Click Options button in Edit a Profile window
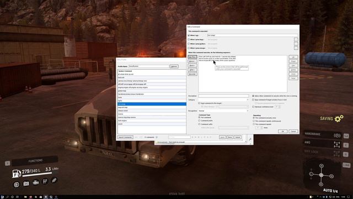 coord(174,66)
